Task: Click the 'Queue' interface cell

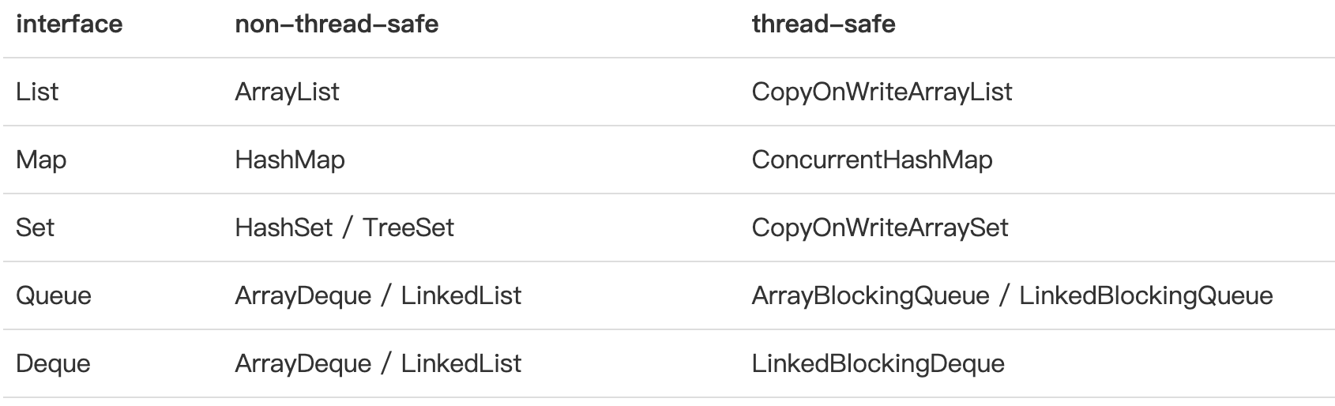Action: click(54, 295)
